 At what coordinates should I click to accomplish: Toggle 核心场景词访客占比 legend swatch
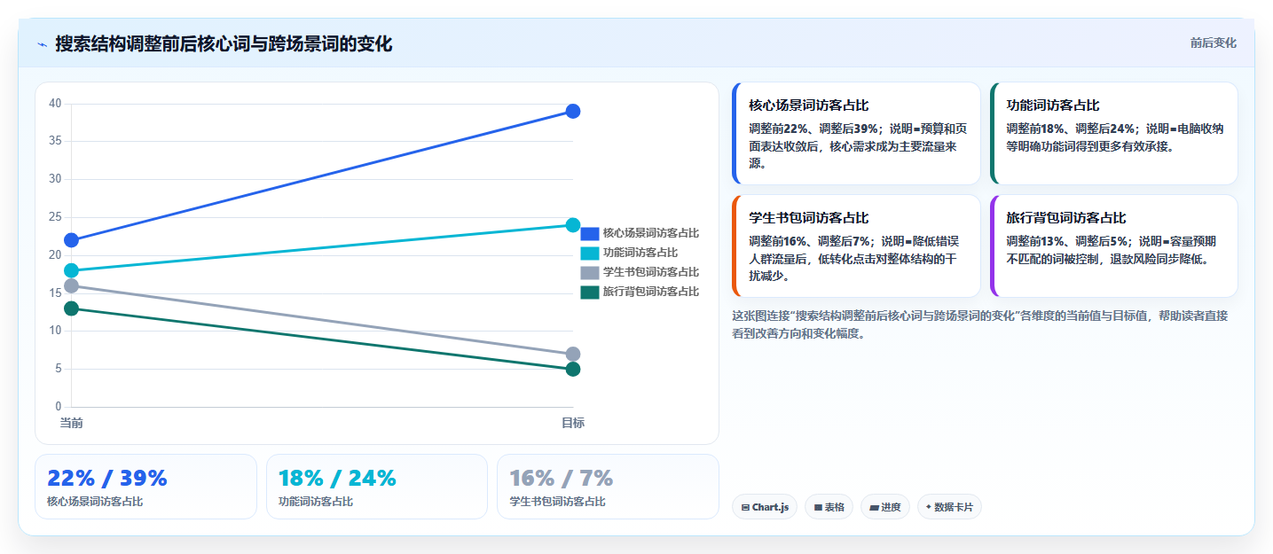coord(590,233)
